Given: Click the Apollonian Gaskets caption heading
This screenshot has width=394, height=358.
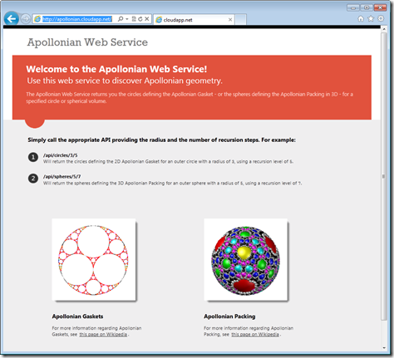Looking at the screenshot, I should 77,316.
